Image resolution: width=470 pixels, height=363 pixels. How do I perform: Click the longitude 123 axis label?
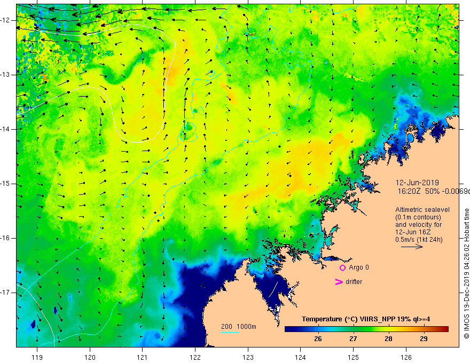[248, 357]
